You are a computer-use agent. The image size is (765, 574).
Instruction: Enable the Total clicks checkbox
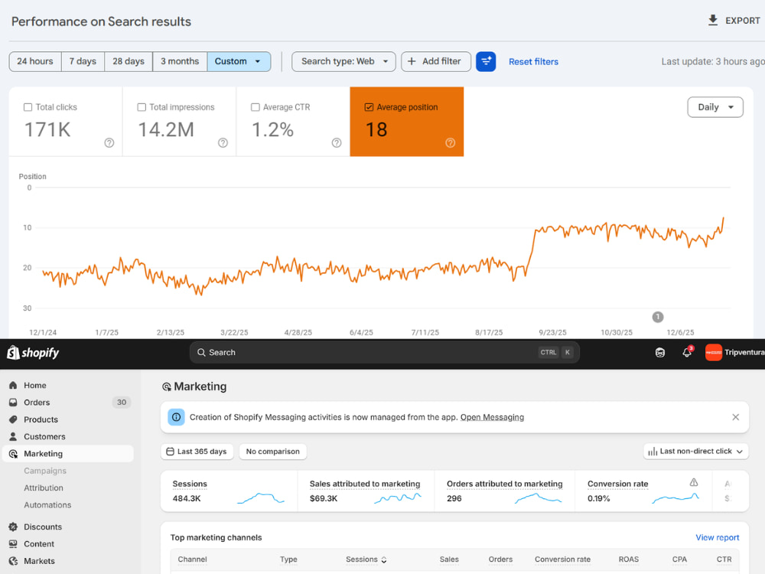point(28,107)
